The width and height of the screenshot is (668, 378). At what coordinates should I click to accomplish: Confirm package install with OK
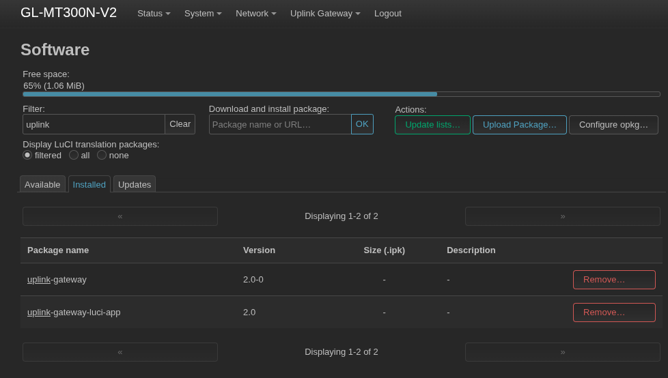click(x=362, y=124)
